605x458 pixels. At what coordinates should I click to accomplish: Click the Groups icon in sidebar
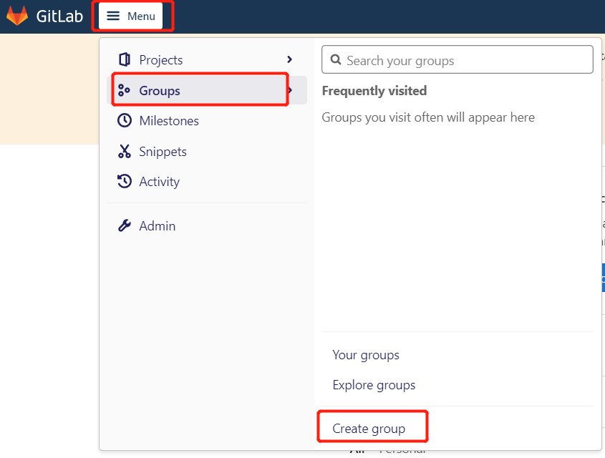tap(125, 91)
